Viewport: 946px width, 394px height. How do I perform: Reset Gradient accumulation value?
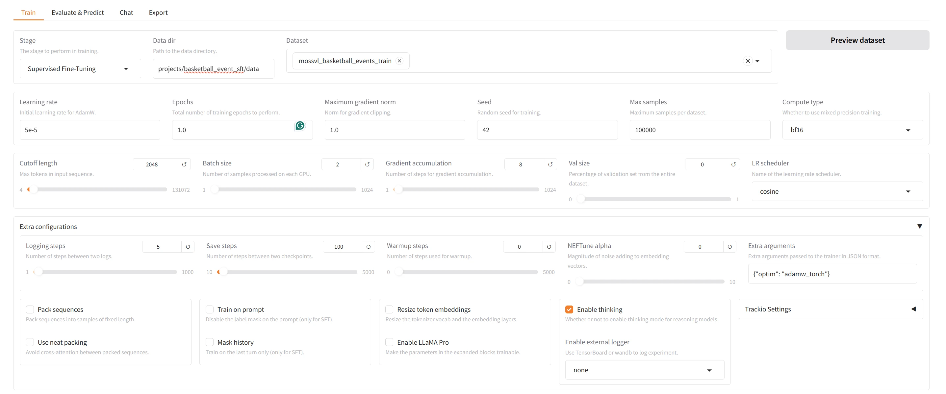coord(550,164)
